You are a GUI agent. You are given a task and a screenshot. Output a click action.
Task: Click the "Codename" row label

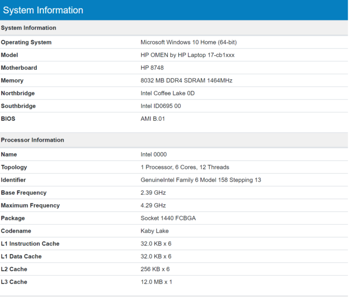tap(16, 231)
